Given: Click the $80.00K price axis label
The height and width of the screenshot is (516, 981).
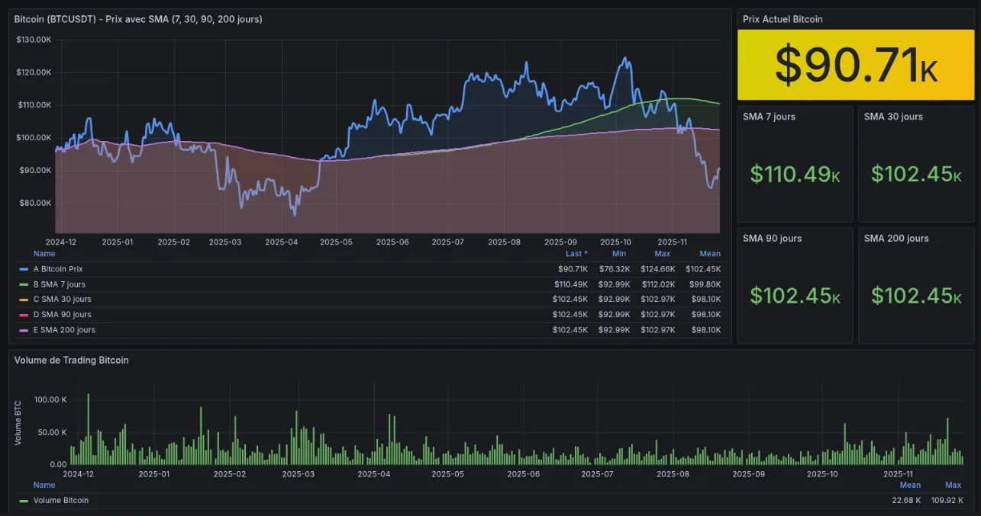Looking at the screenshot, I should 36,203.
